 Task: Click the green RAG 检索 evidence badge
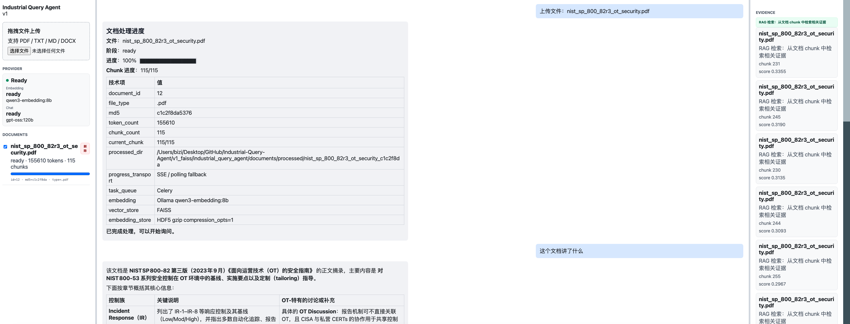pos(796,22)
